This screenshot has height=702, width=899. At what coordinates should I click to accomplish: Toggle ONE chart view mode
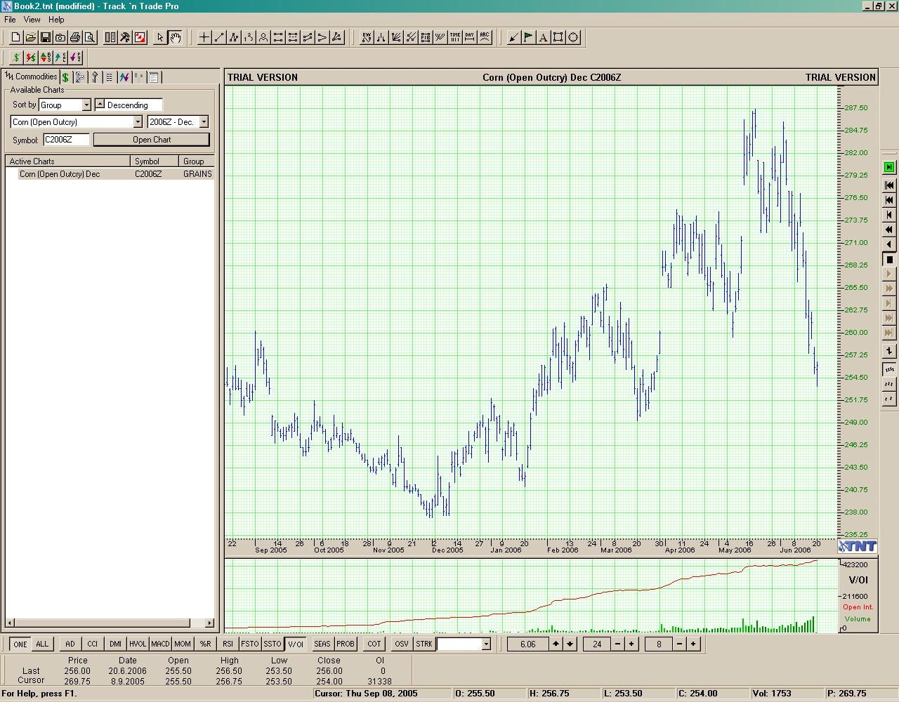coord(20,644)
